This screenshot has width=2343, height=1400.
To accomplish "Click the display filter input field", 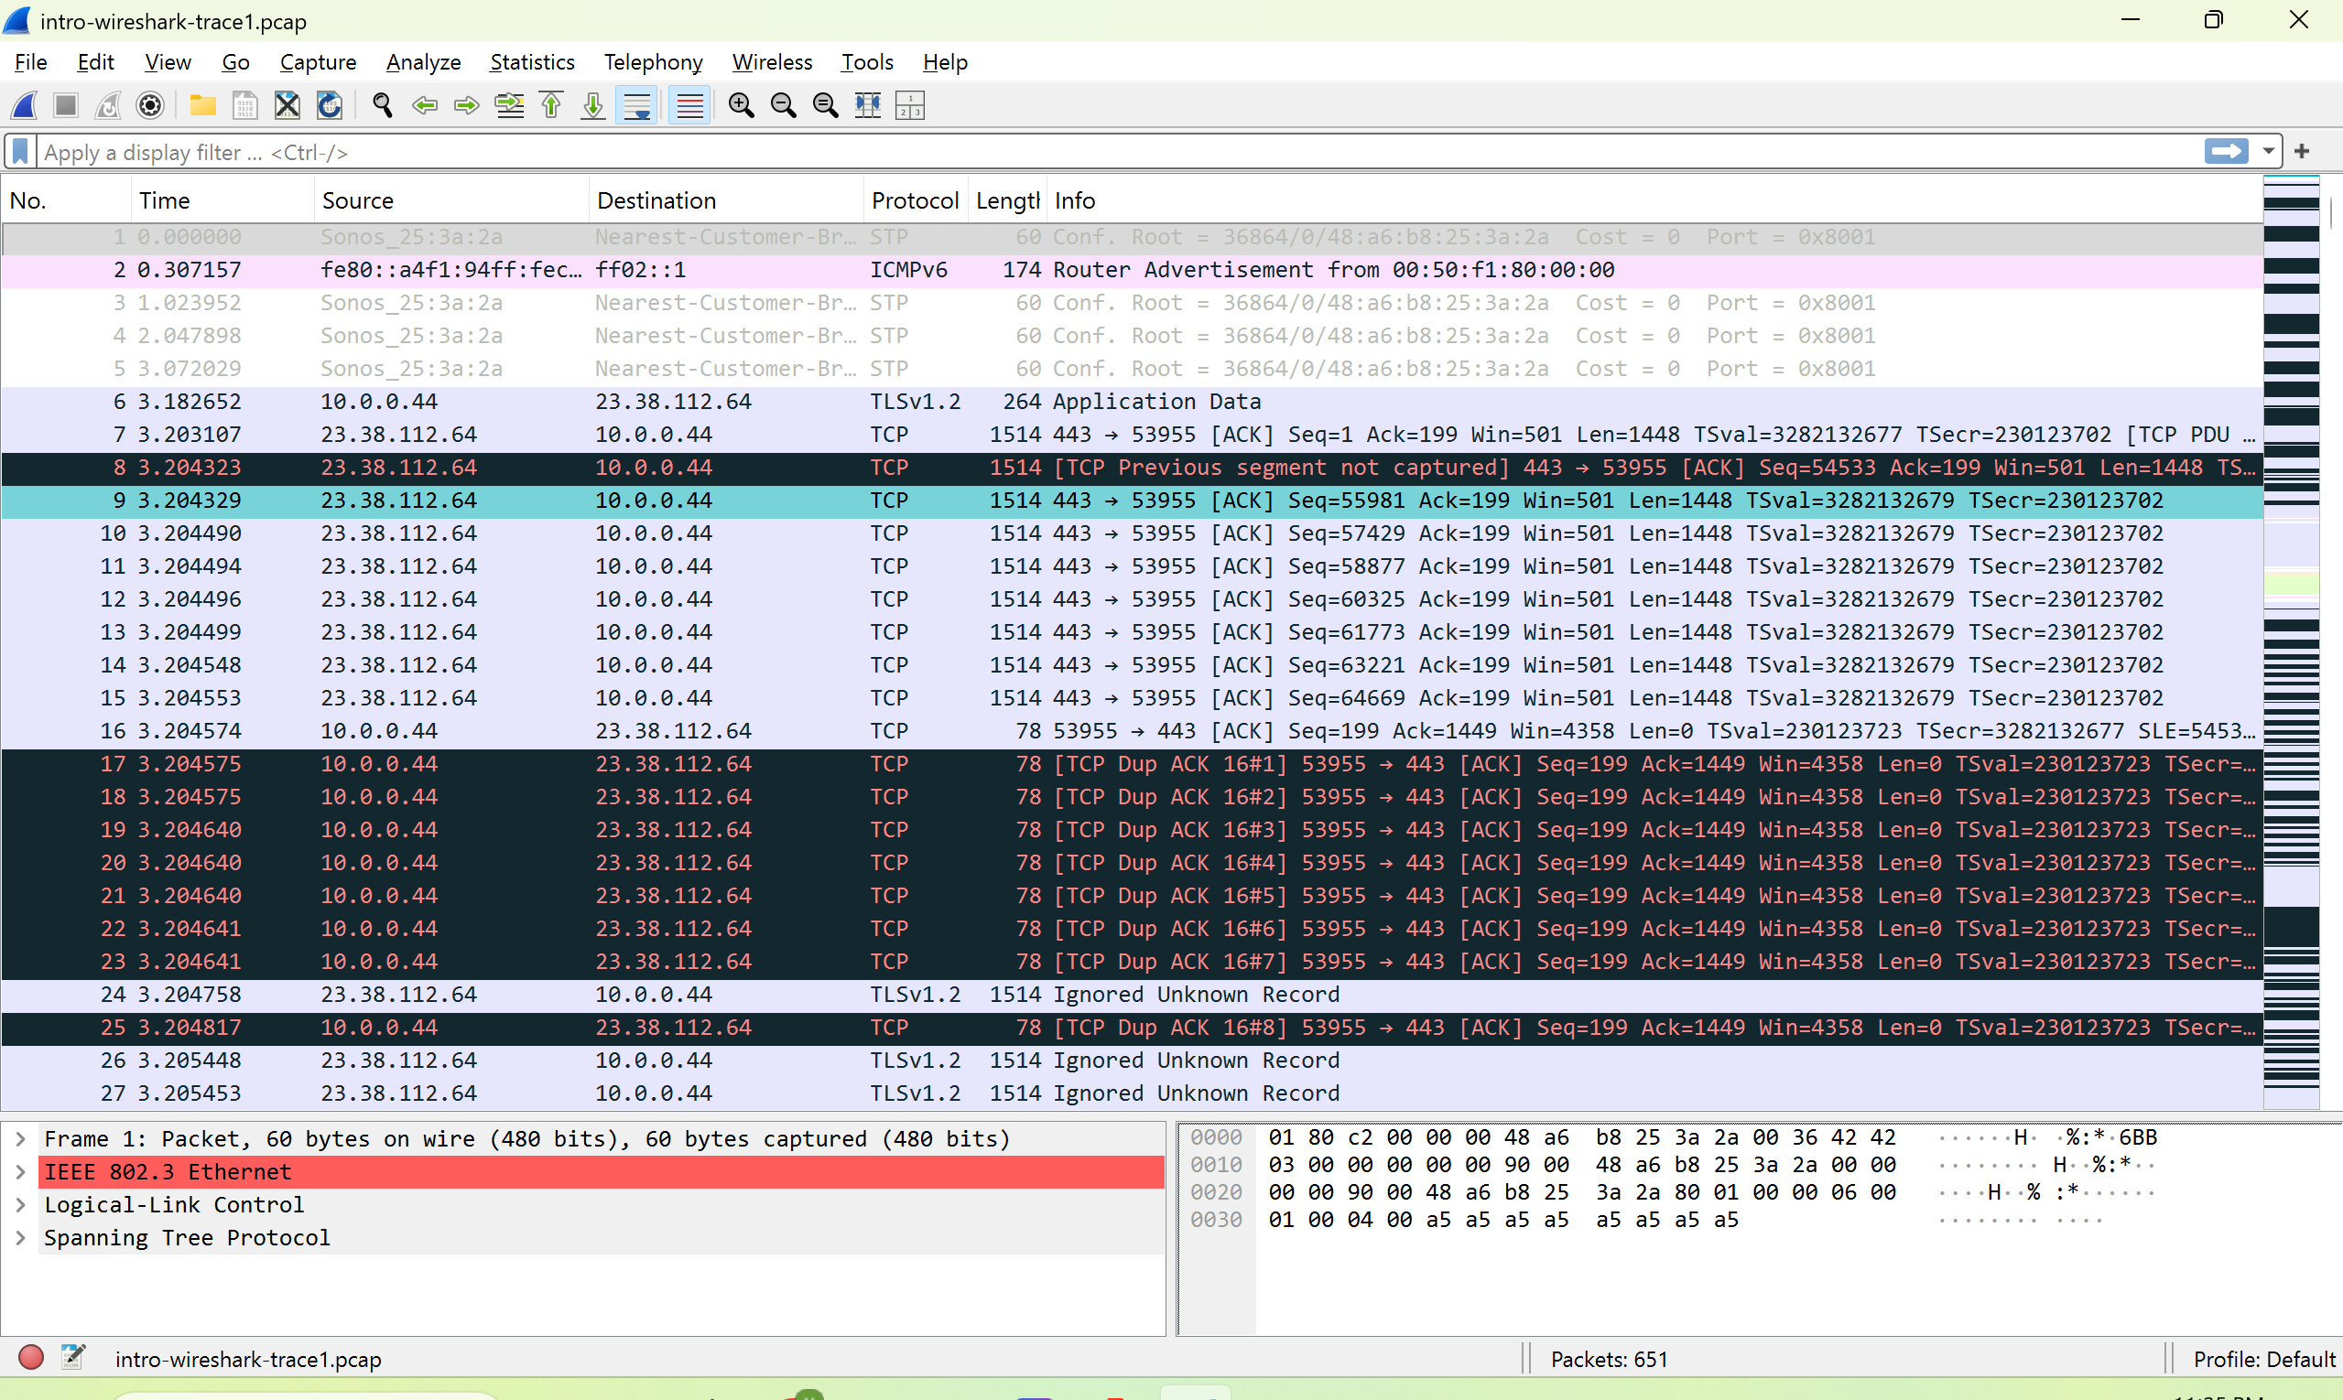I will point(1119,152).
